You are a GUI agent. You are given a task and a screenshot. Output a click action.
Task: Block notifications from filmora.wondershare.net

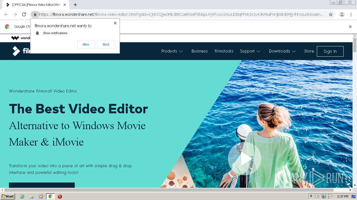106,44
